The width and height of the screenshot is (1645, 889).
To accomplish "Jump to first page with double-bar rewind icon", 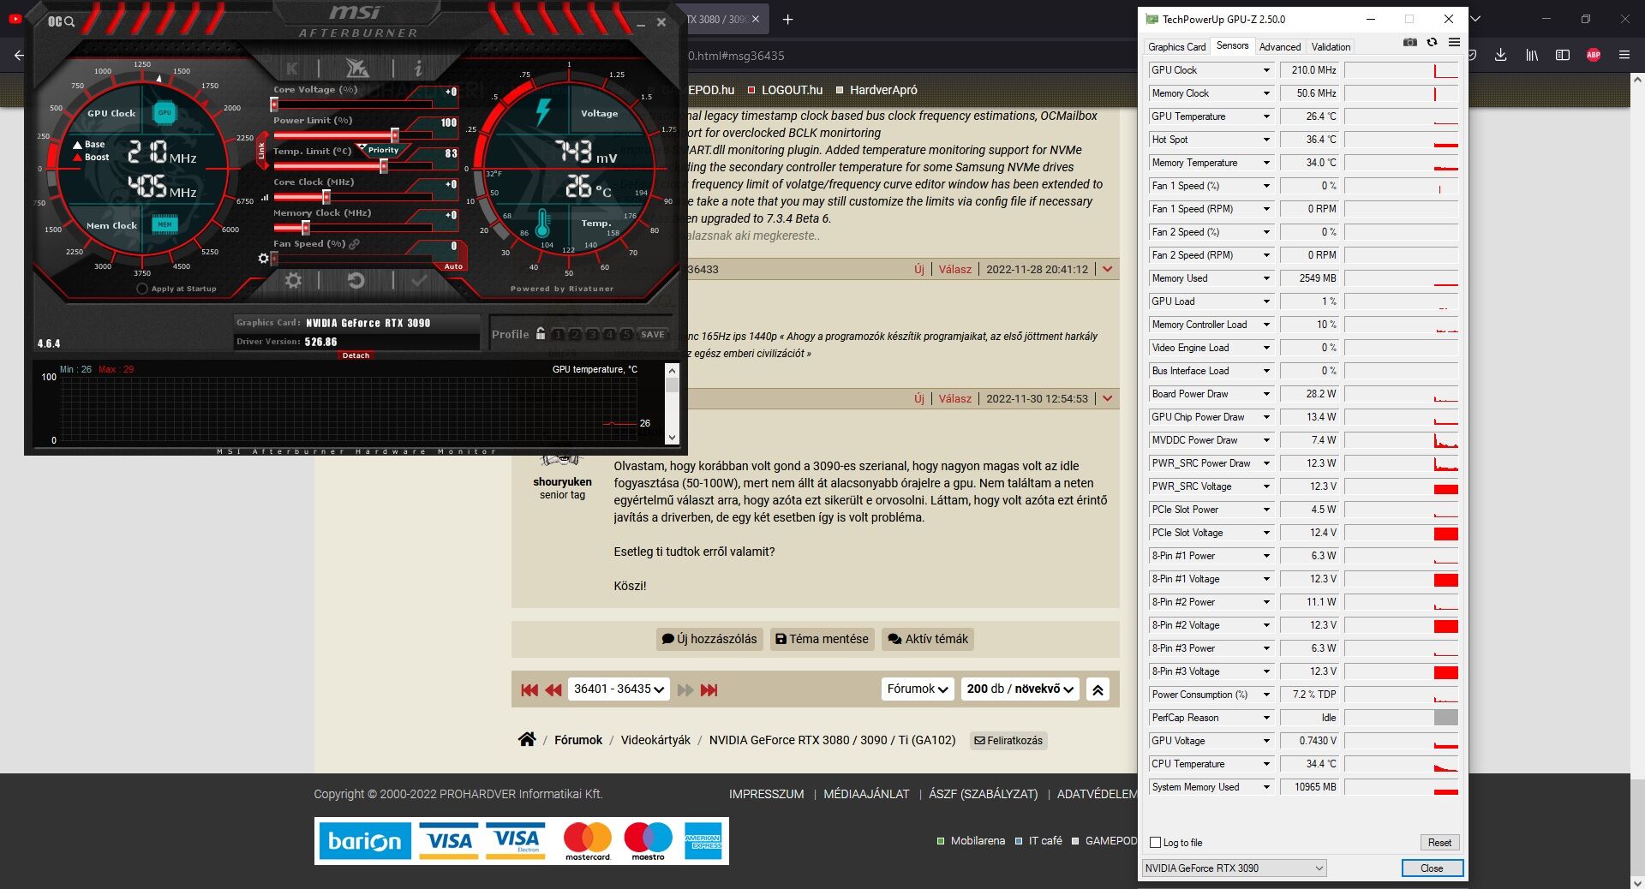I will (529, 689).
